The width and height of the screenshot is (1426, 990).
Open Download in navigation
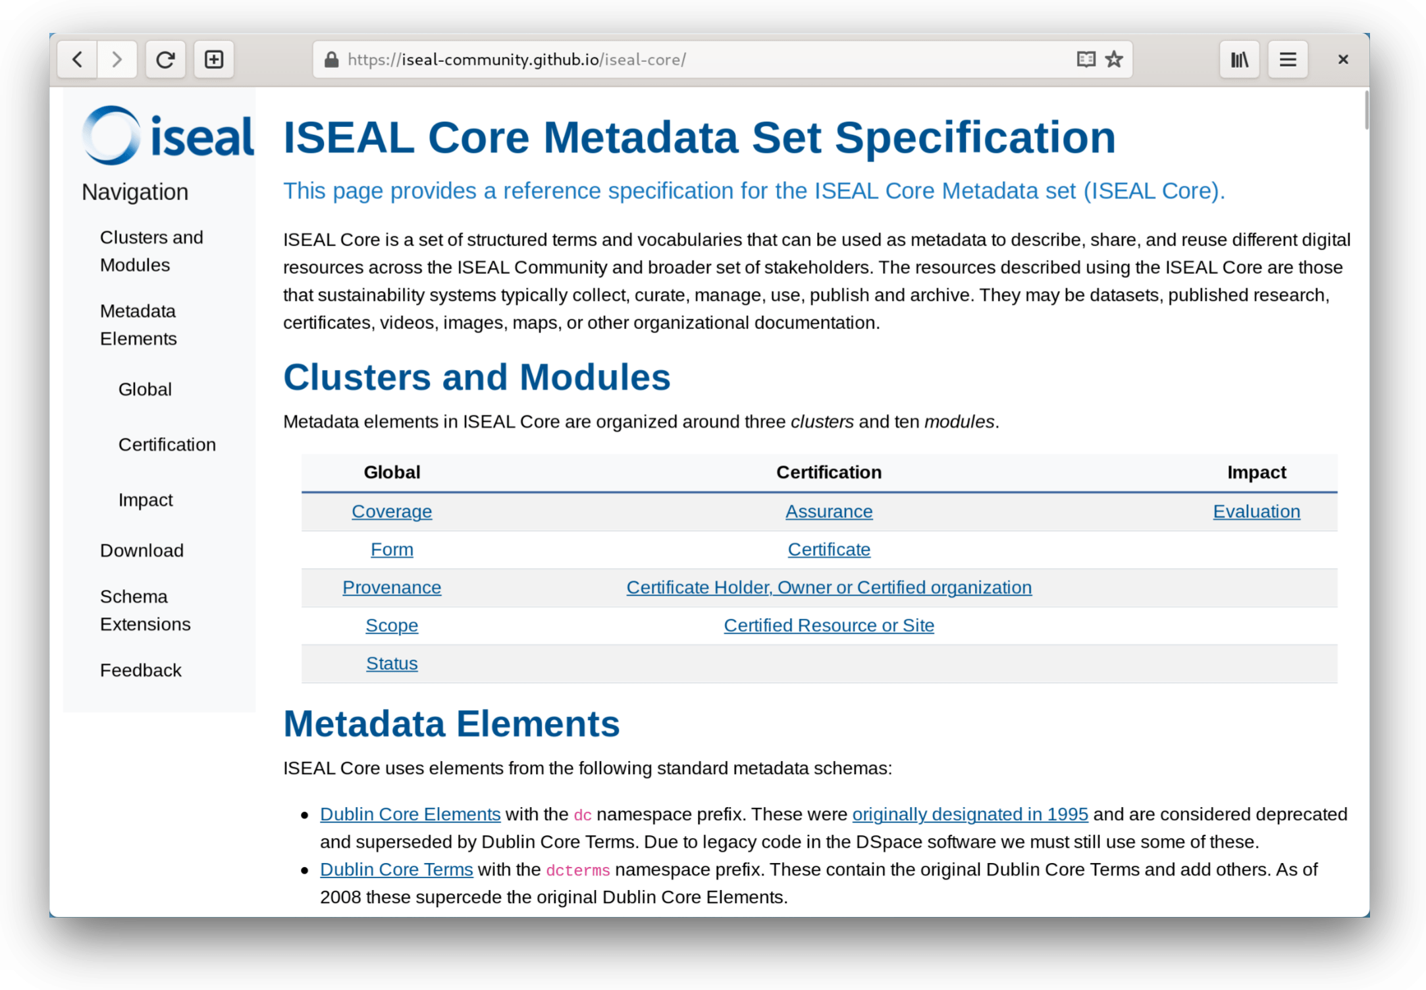pos(142,550)
